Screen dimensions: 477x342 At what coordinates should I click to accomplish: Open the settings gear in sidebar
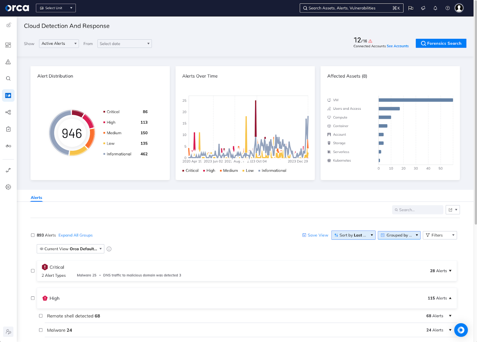coord(8,187)
